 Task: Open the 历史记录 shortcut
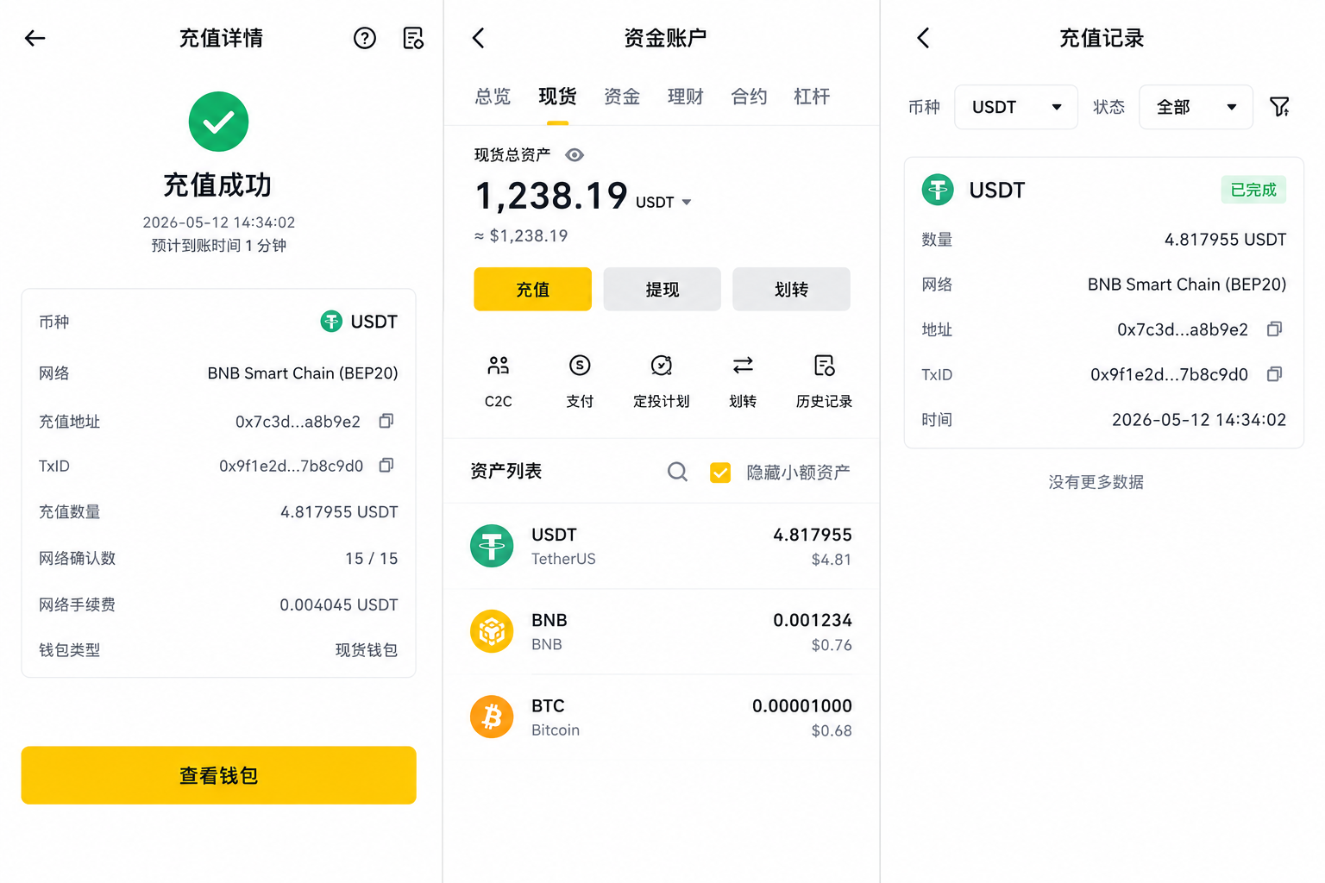click(824, 381)
